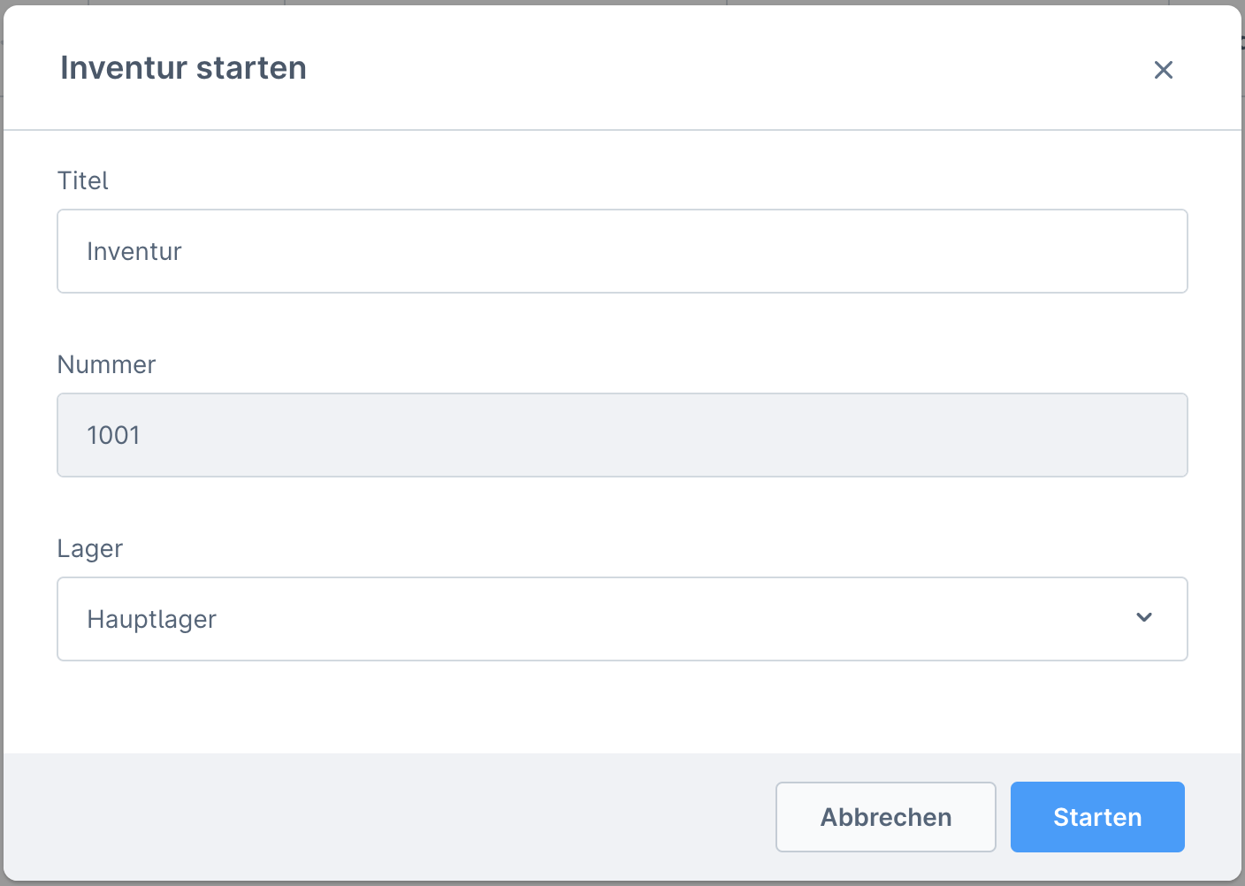Click Abbrechen to abort starting the inventory
1245x886 pixels.
[x=885, y=817]
